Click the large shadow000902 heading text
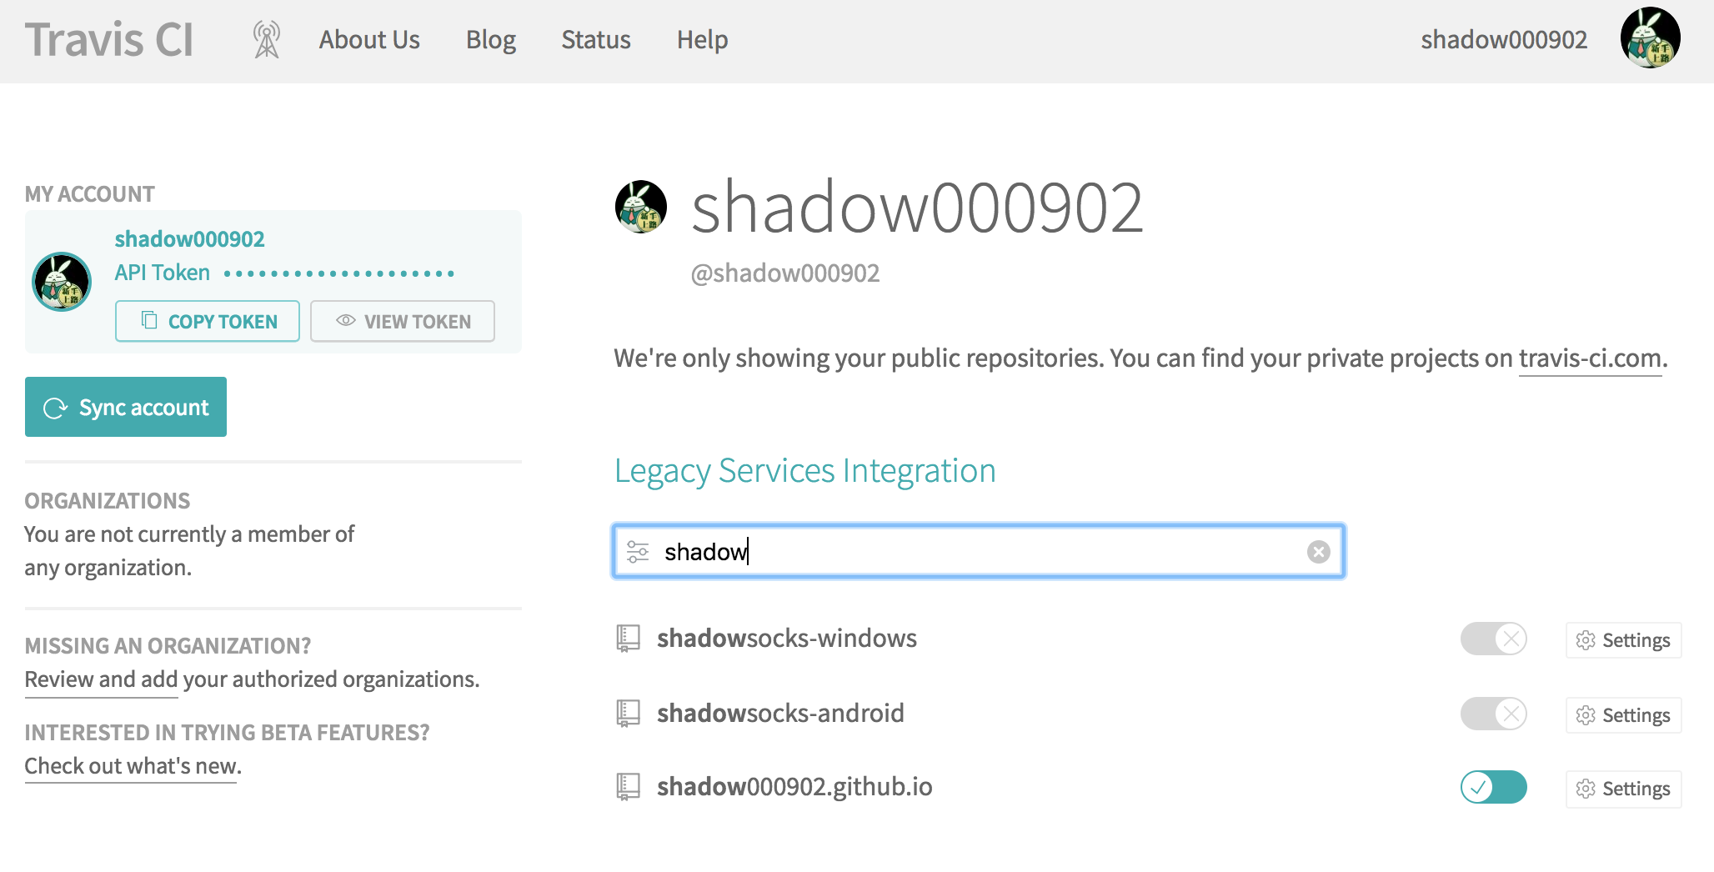1714x872 pixels. (917, 208)
